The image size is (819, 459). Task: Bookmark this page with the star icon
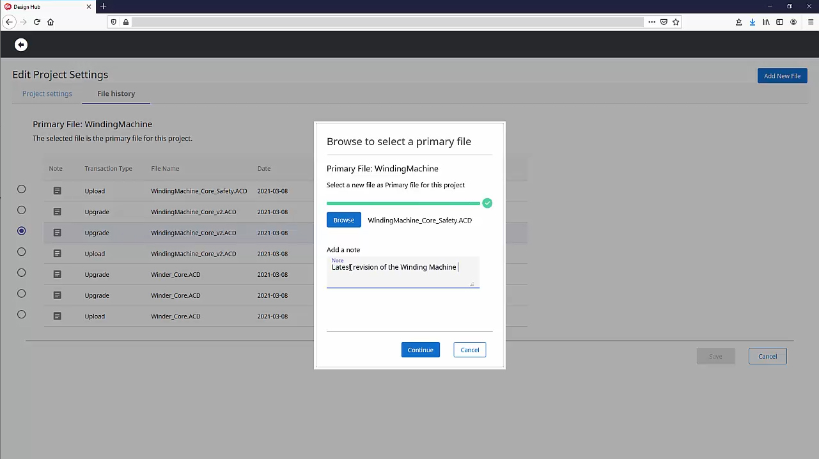(x=676, y=22)
